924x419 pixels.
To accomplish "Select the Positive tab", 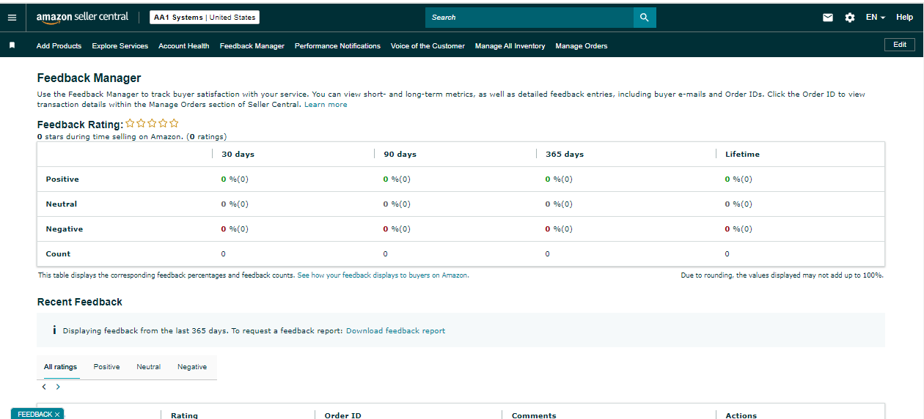I will click(106, 367).
